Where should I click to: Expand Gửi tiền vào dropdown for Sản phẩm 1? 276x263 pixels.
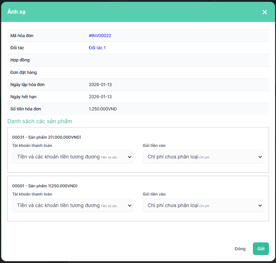(x=203, y=206)
